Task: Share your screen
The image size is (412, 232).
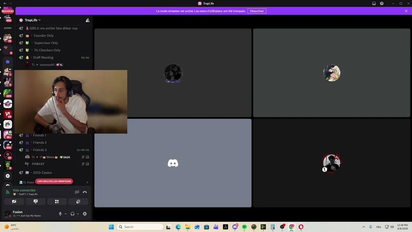Action: pyautogui.click(x=36, y=202)
